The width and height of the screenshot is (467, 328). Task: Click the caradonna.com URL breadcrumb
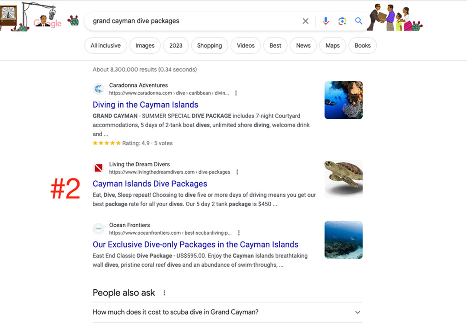coord(169,93)
